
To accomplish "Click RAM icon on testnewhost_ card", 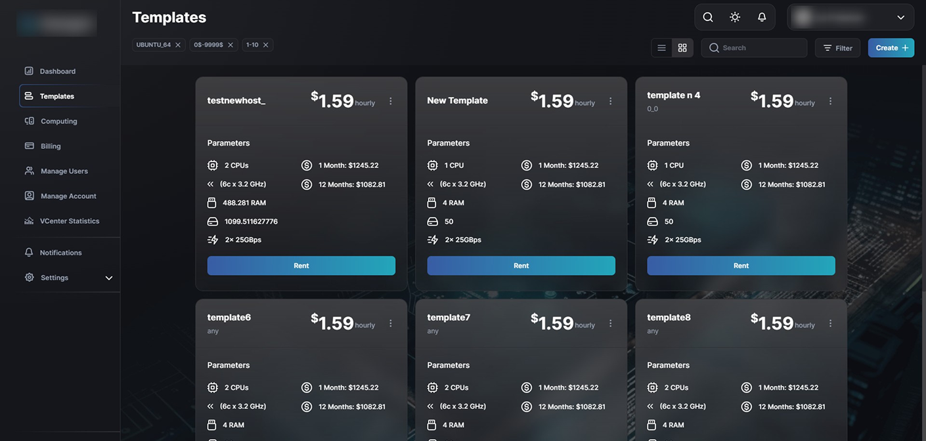I will pos(212,203).
